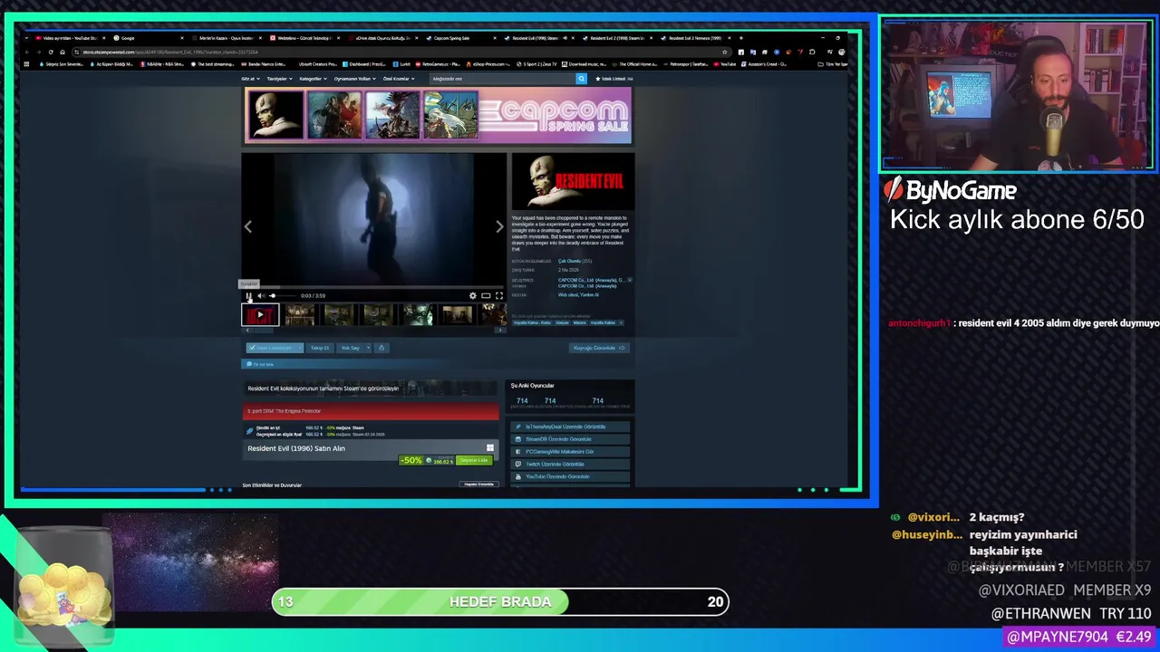This screenshot has width=1160, height=652.
Task: Click the Hepsini Görüntüle button
Action: click(479, 484)
